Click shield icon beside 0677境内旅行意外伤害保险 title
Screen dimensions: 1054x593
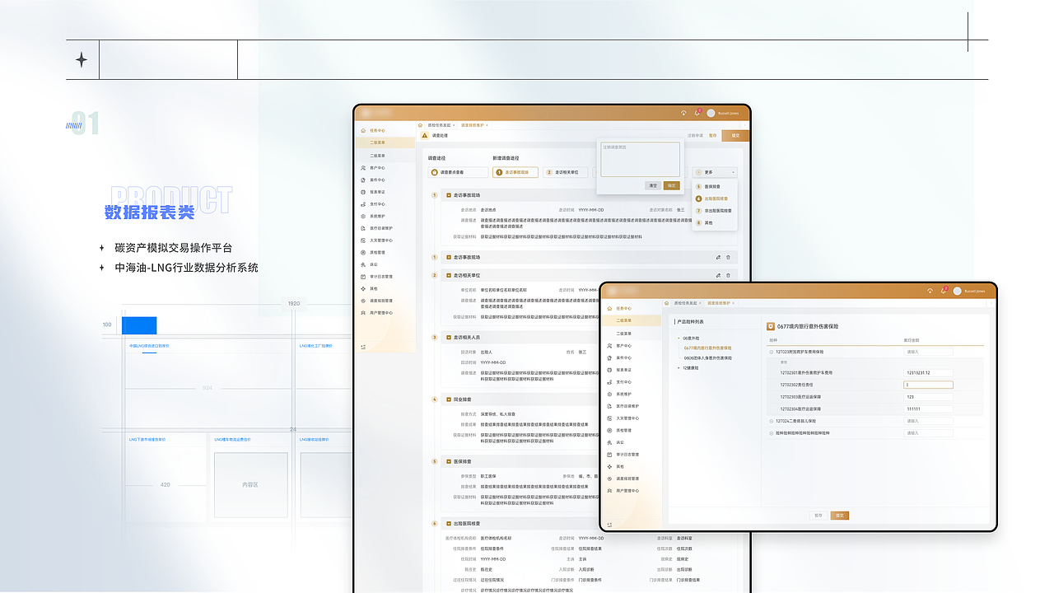pos(770,326)
